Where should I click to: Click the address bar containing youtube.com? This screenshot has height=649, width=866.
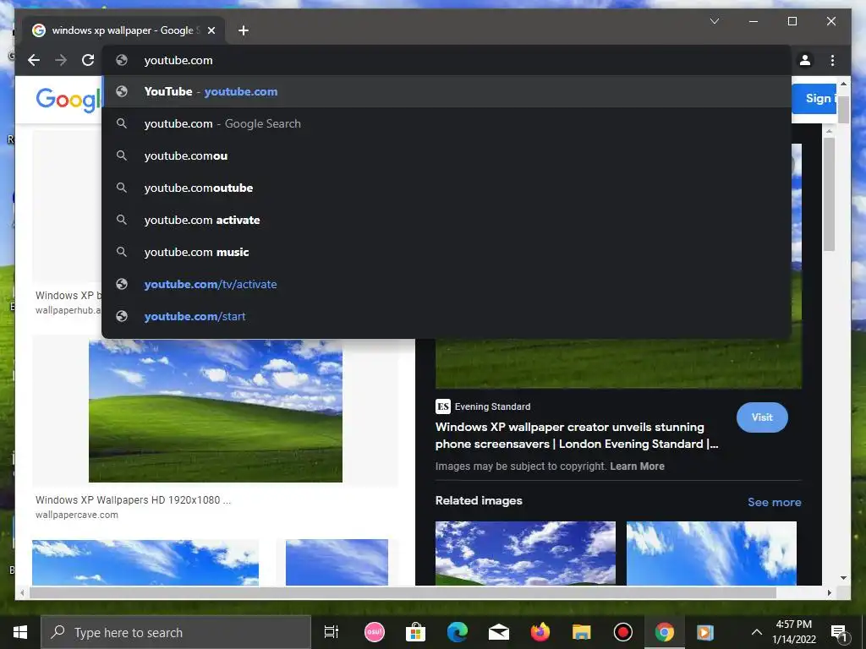coord(447,60)
